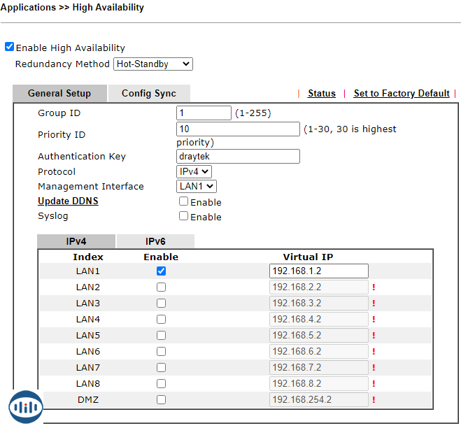Uncheck Enable High Availability
This screenshot has height=428, width=461.
[x=9, y=48]
